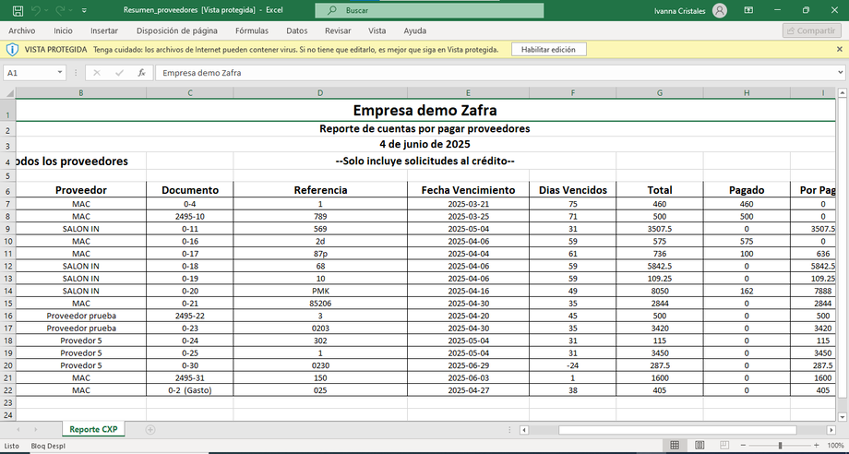Click the Insert Function fx icon
This screenshot has height=454, width=849.
click(x=141, y=73)
